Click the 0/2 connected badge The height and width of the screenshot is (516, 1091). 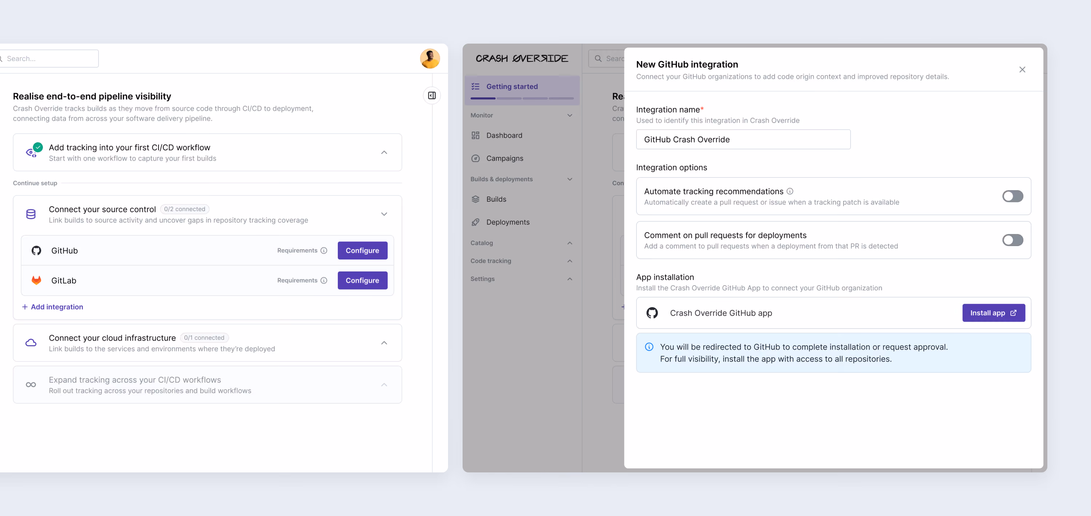click(185, 209)
